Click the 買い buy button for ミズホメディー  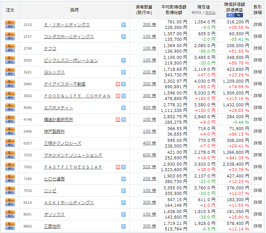tap(10, 106)
